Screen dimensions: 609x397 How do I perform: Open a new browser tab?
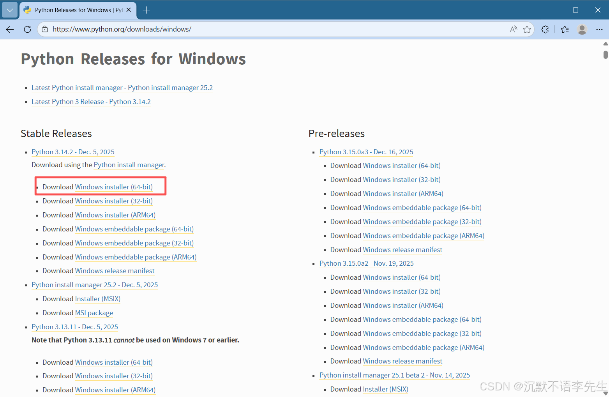pos(147,10)
